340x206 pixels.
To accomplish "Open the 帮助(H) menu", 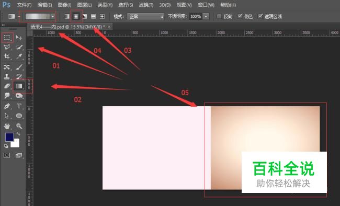I will point(228,5).
